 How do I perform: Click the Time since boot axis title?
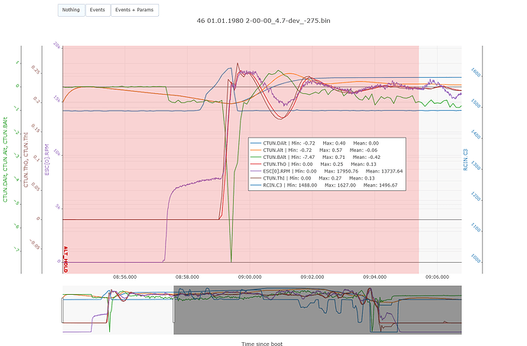tap(262, 344)
